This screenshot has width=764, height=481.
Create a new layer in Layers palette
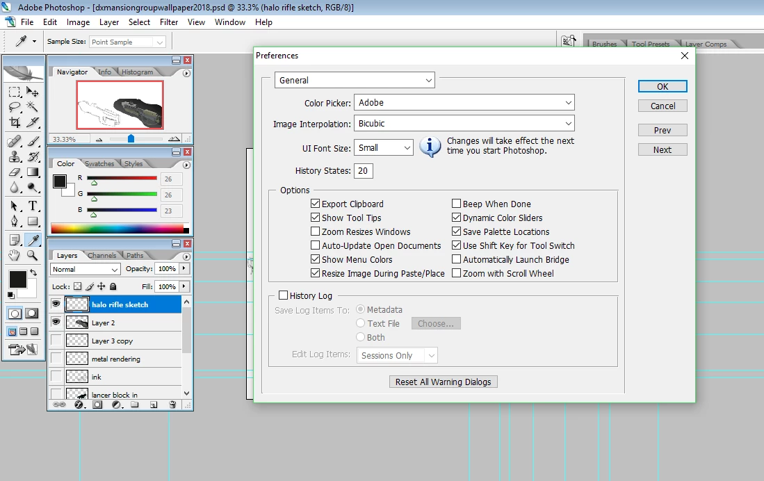tap(154, 405)
